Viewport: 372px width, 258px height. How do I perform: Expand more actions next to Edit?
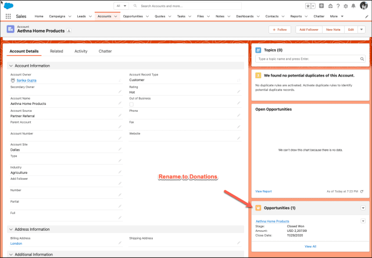click(362, 29)
